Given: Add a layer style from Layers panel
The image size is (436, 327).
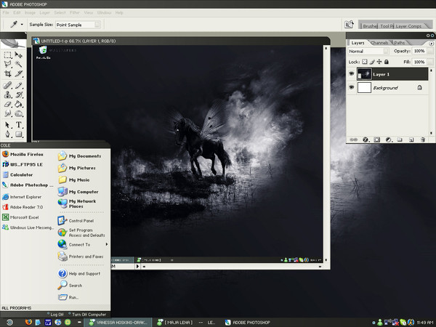Looking at the screenshot, I should [366, 140].
